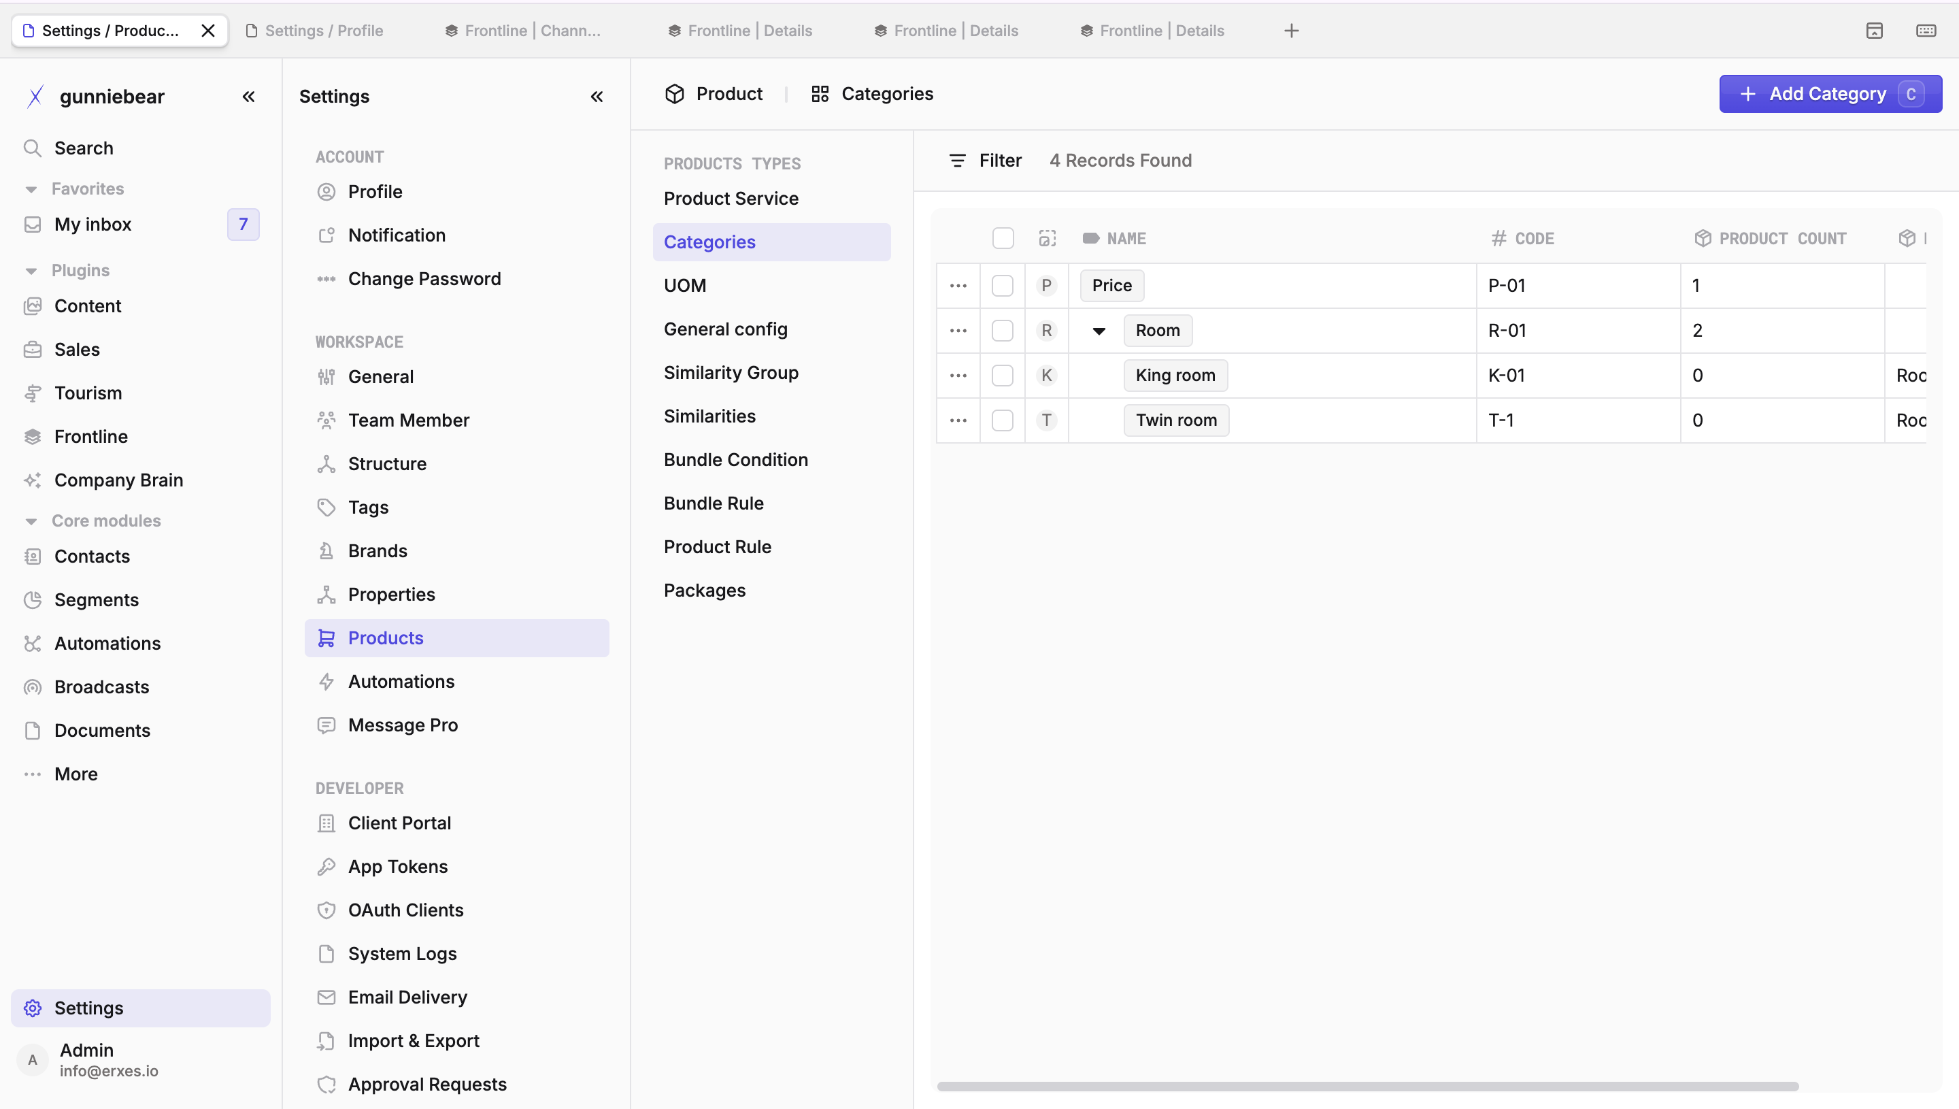The image size is (1959, 1109).
Task: Collapse the Room category subtree
Action: click(1099, 331)
